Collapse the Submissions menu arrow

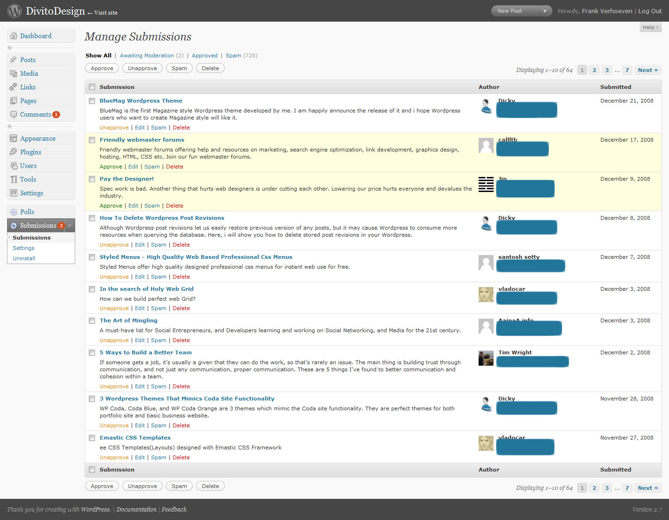(70, 226)
